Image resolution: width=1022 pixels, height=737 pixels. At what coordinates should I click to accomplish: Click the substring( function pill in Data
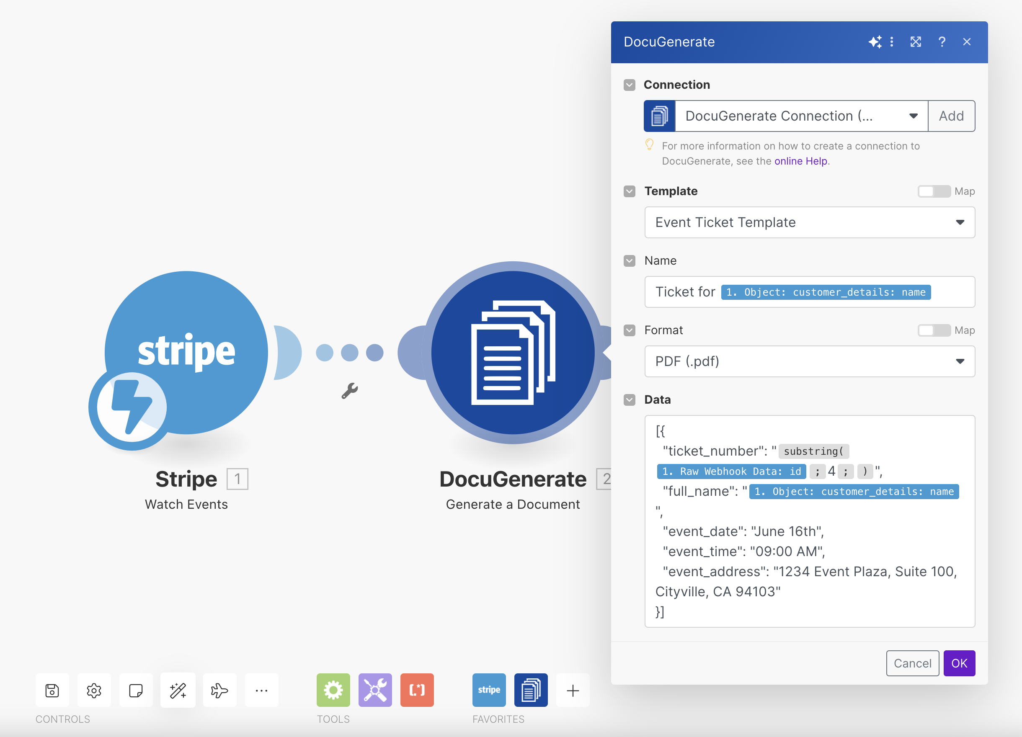tap(814, 451)
